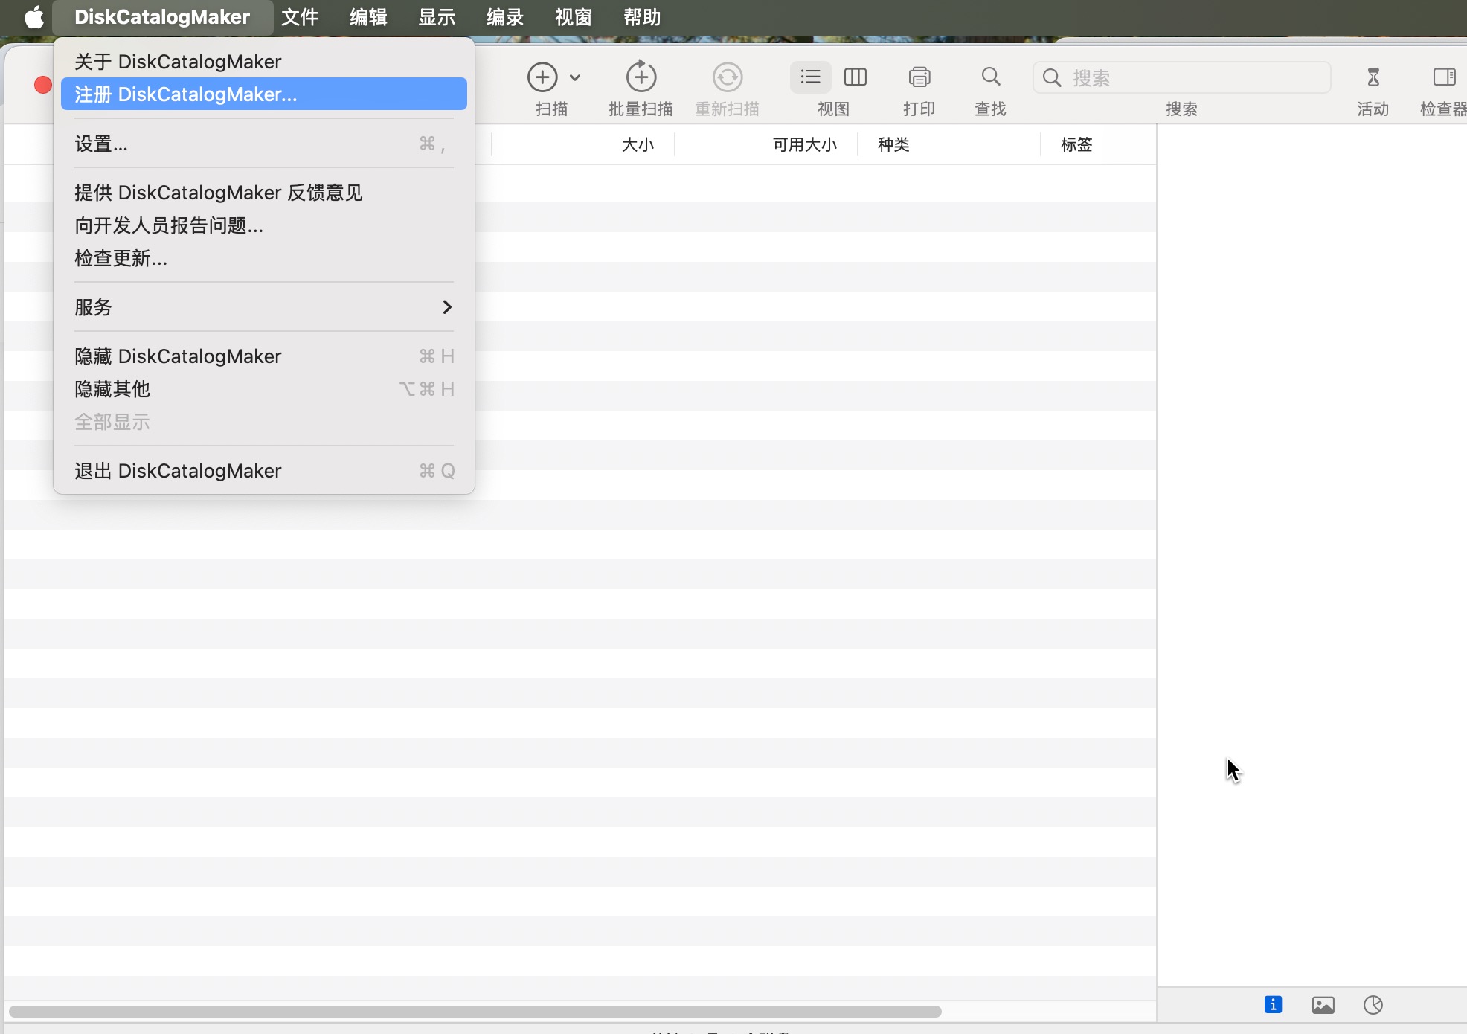This screenshot has width=1467, height=1034.
Task: Select the blue info inspector tab
Action: pos(1273,1005)
